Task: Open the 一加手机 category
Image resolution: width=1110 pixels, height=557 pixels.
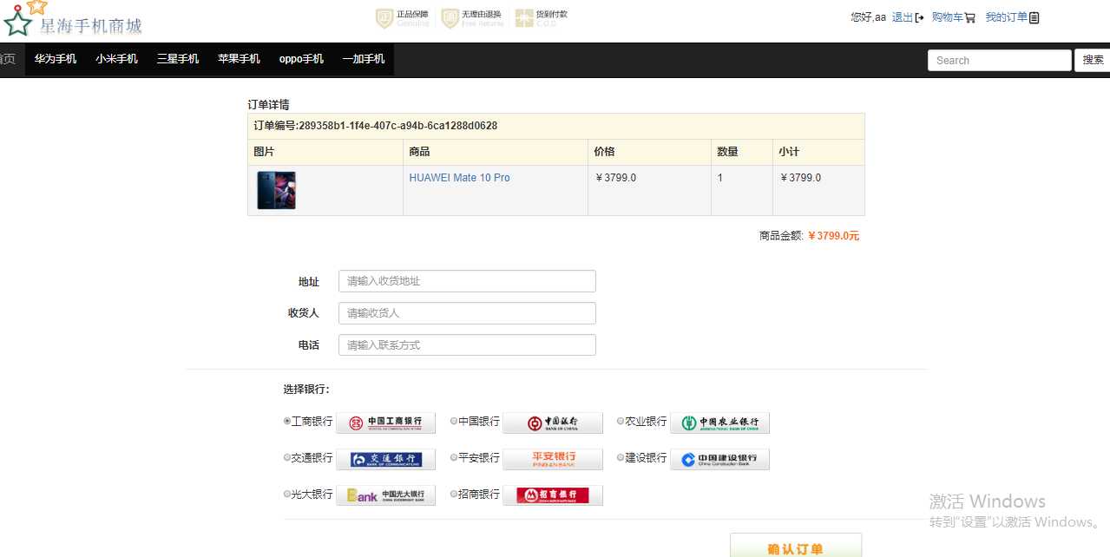Action: [364, 59]
